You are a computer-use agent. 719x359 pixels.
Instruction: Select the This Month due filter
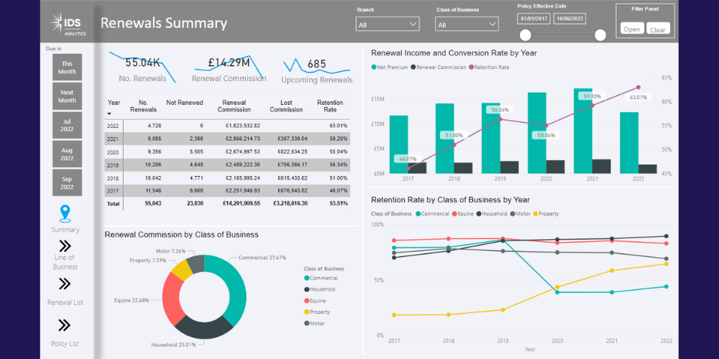[67, 67]
